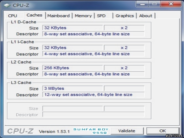Click the L1 D-Cache size field 32 KBytes
The height and width of the screenshot is (138, 184).
pyautogui.click(x=72, y=28)
